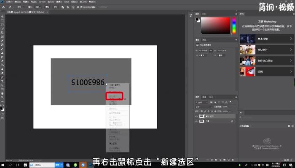
Task: Expand the Basic Skills tutorial chevron
Action: click(291, 39)
